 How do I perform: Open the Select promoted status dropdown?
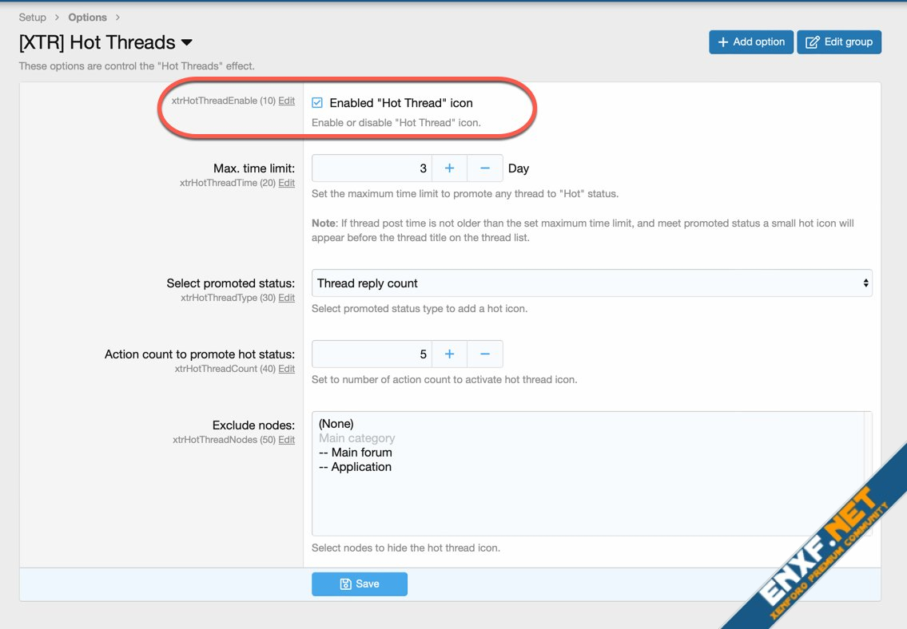click(x=591, y=283)
